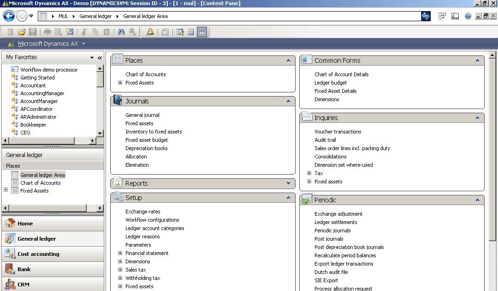Click the refresh icon beside the address bar
This screenshot has width=498, height=291.
click(425, 16)
